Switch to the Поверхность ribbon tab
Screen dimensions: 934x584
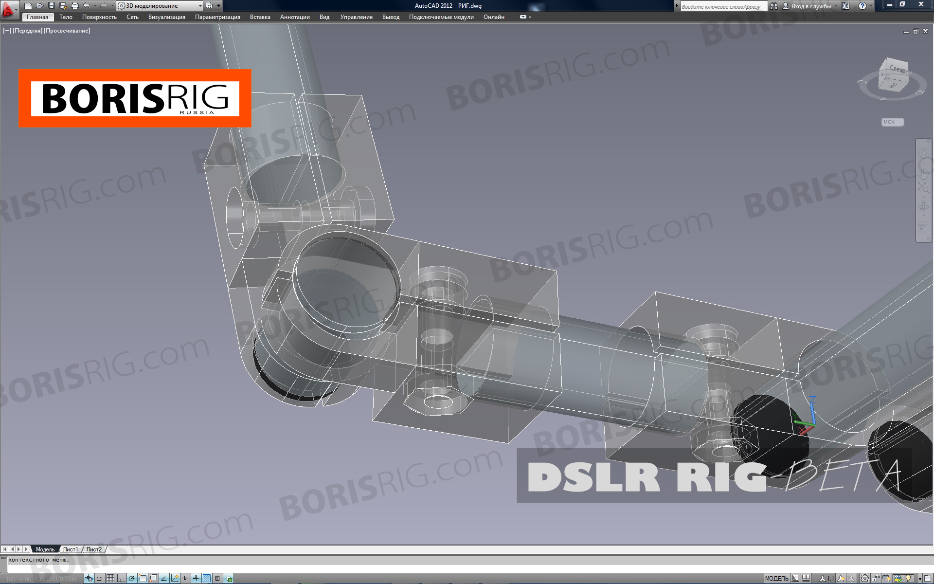click(99, 17)
